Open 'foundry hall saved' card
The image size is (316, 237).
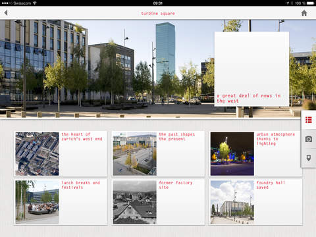click(255, 202)
